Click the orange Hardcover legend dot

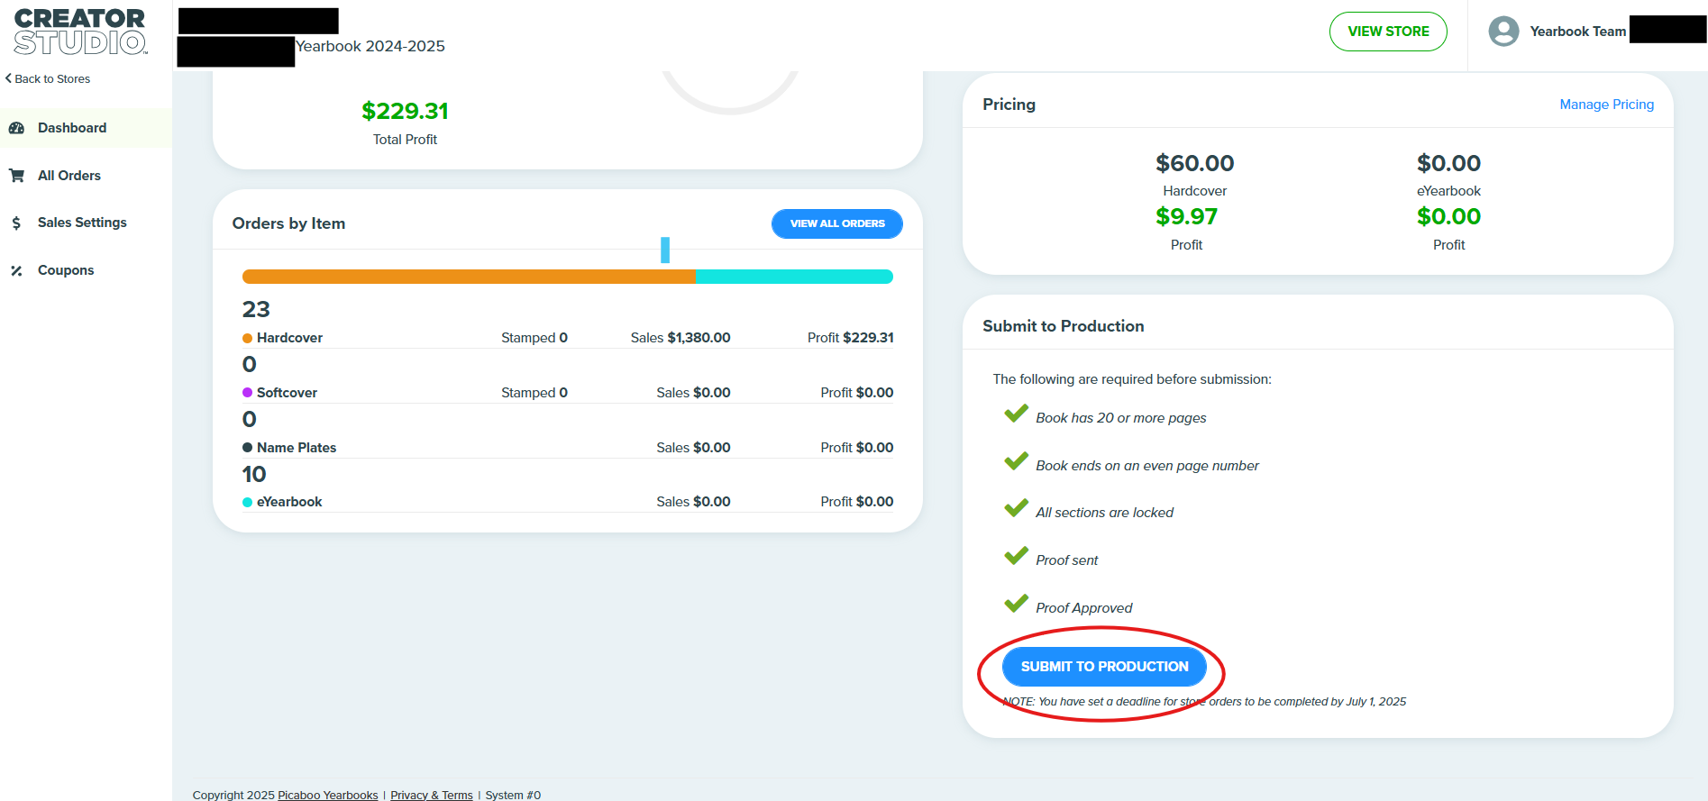click(247, 338)
